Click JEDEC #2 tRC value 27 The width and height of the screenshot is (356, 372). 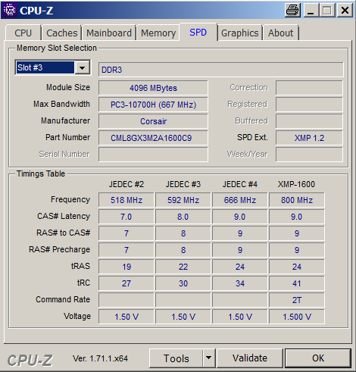(126, 283)
